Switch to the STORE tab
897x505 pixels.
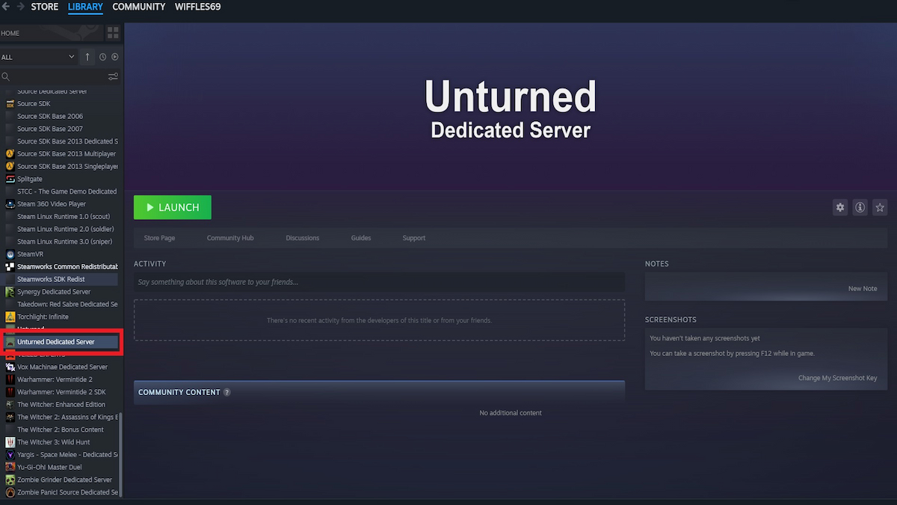click(x=44, y=7)
